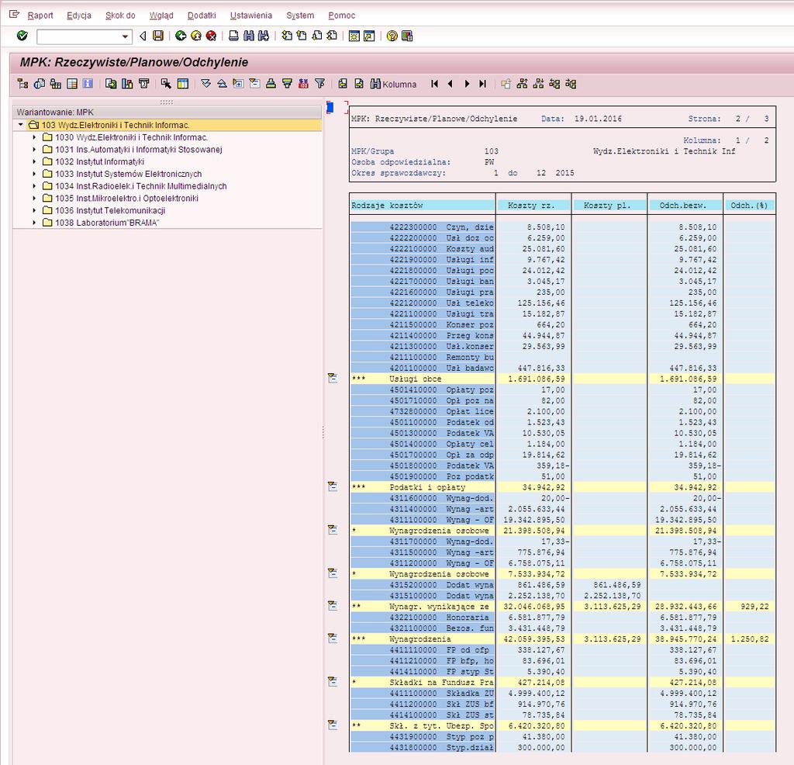Click the Generate Shortcut icon
Screen dimensions: 794x765
370,36
